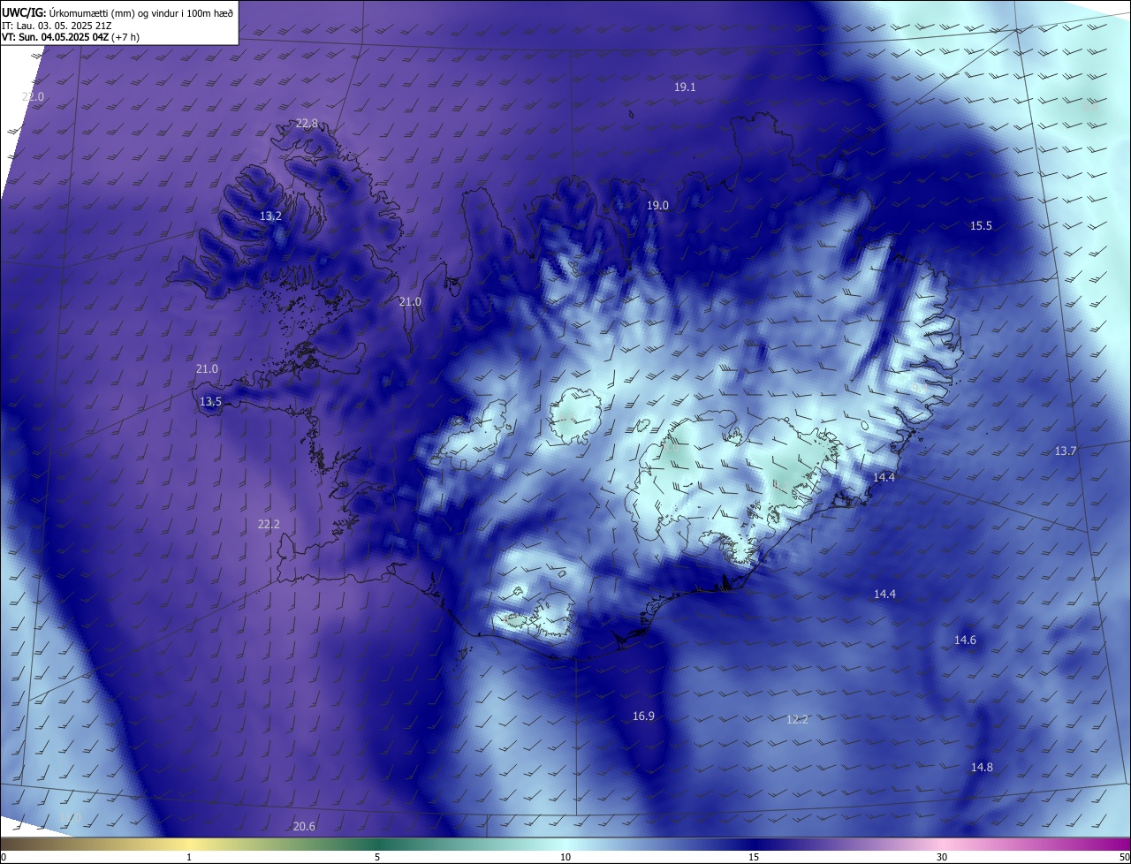Click the 16.9 value south of Iceland
Viewport: 1131px width, 864px height.
pos(643,716)
